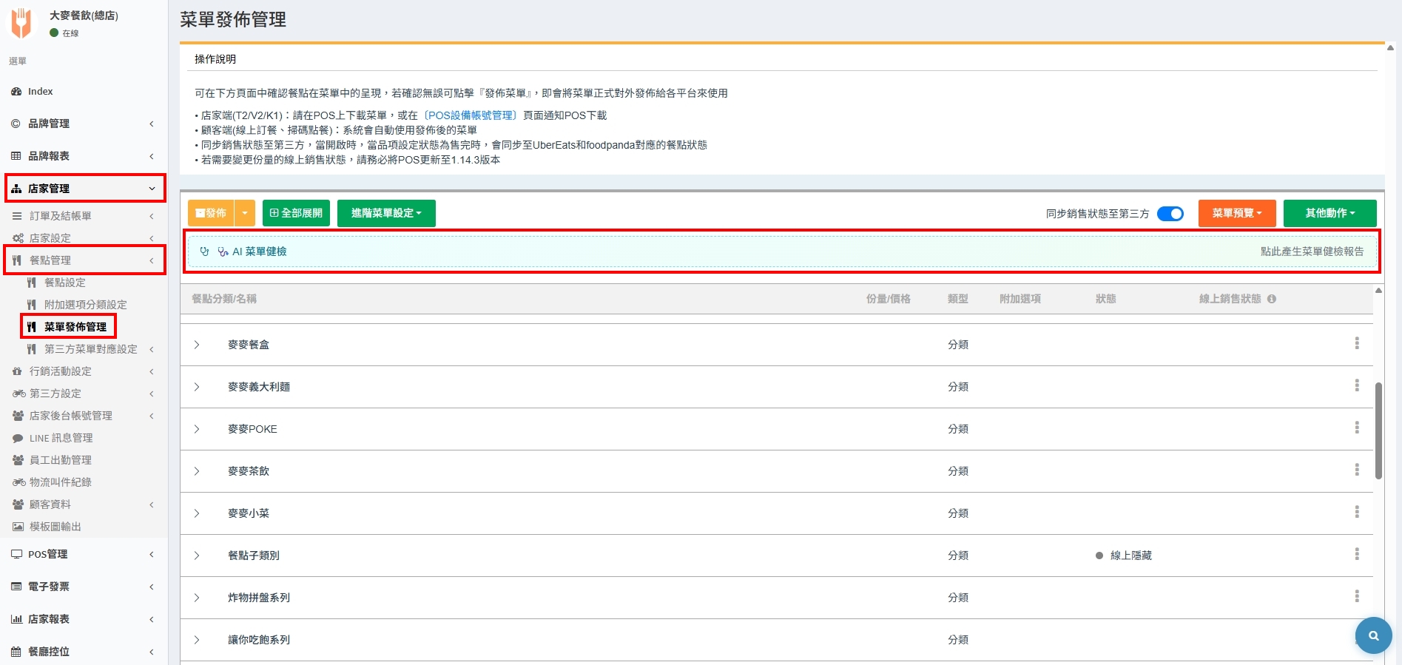Click the 電子發票 icon in sidebar
1402x665 pixels.
click(x=16, y=587)
